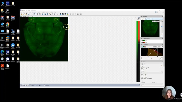Click the speaker-like icon in Image Data section

[162, 66]
